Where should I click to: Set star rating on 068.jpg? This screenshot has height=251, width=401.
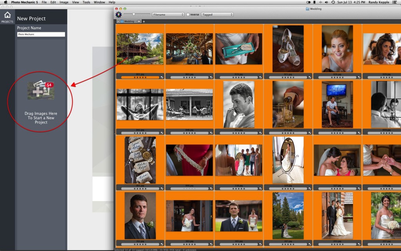pyautogui.click(x=190, y=189)
